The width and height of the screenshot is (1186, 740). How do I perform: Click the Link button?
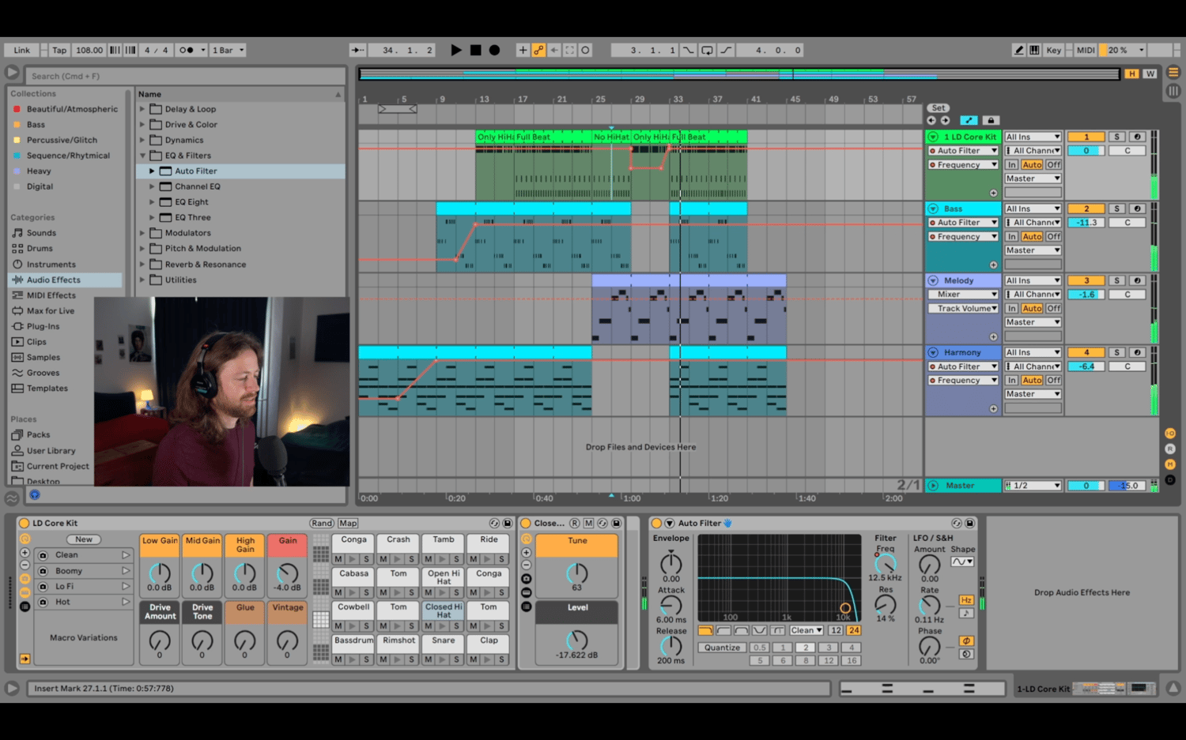click(21, 50)
